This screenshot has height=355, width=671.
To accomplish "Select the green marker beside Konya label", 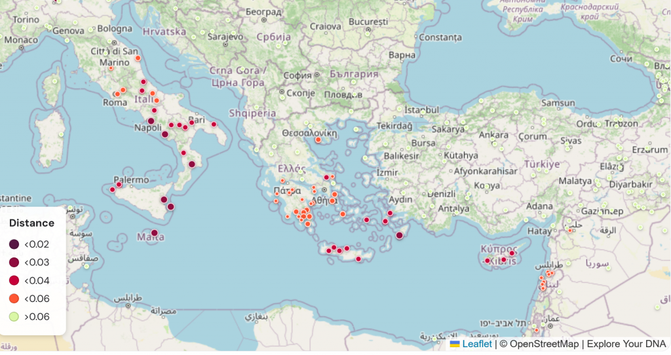I will click(488, 187).
